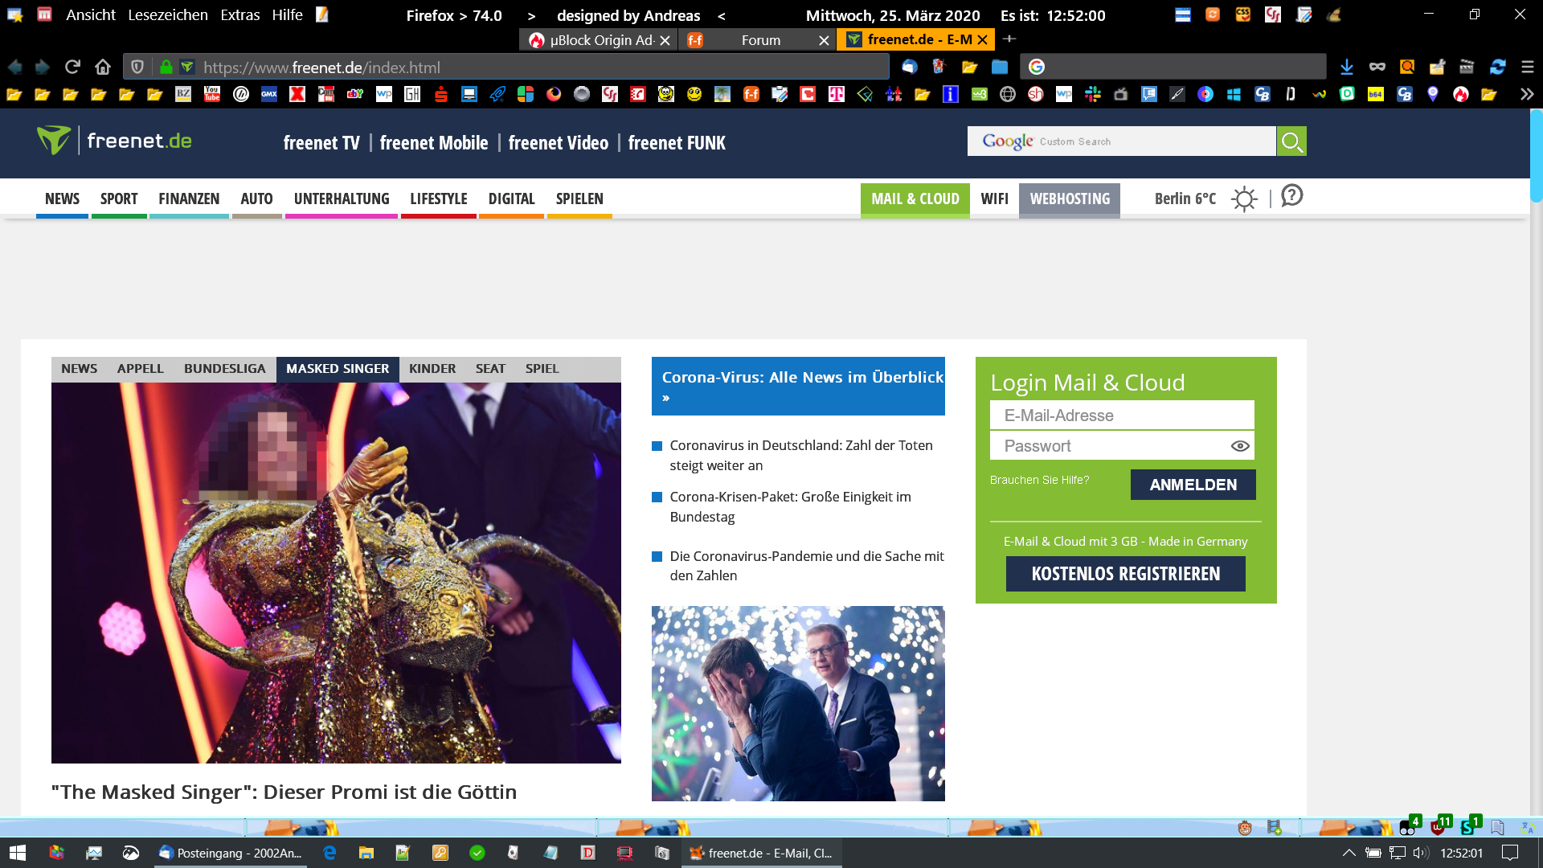Show hidden system tray icons

point(1349,853)
